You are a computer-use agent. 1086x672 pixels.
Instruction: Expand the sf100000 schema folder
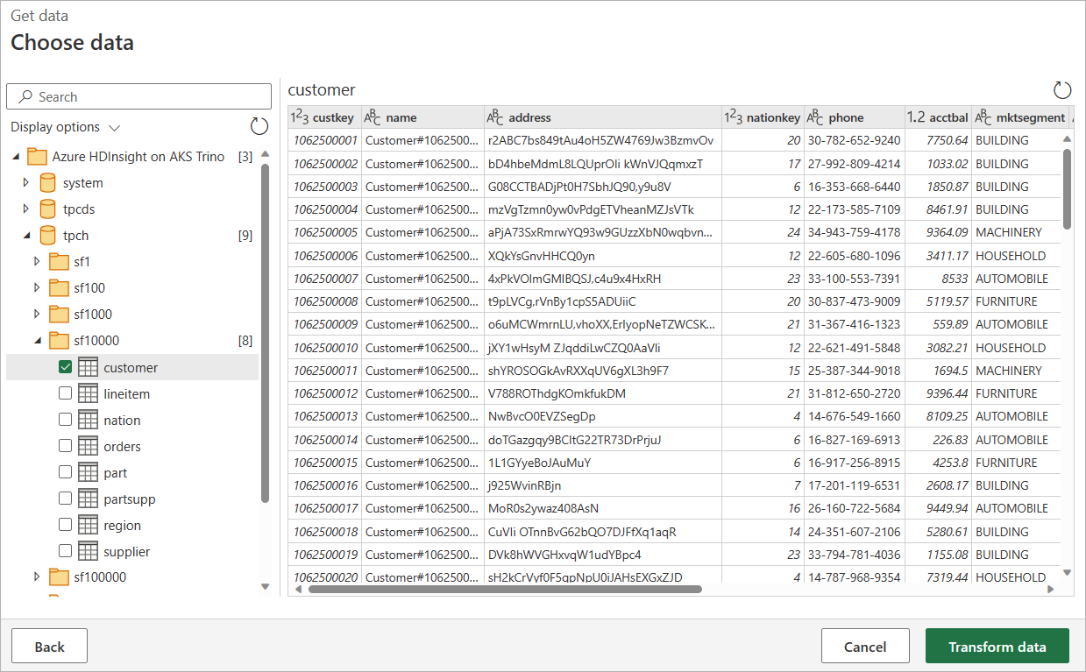(37, 577)
